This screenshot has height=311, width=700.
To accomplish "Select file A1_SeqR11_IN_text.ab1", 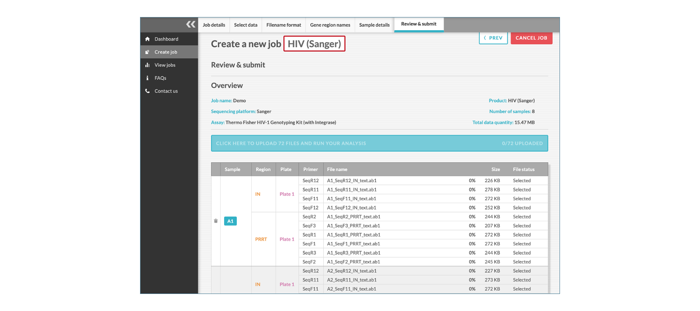I will (351, 190).
